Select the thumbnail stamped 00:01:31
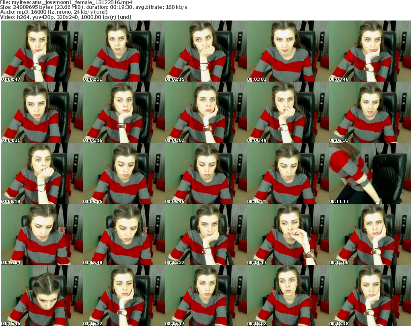Viewport: 412px width, 326px height. (124, 51)
